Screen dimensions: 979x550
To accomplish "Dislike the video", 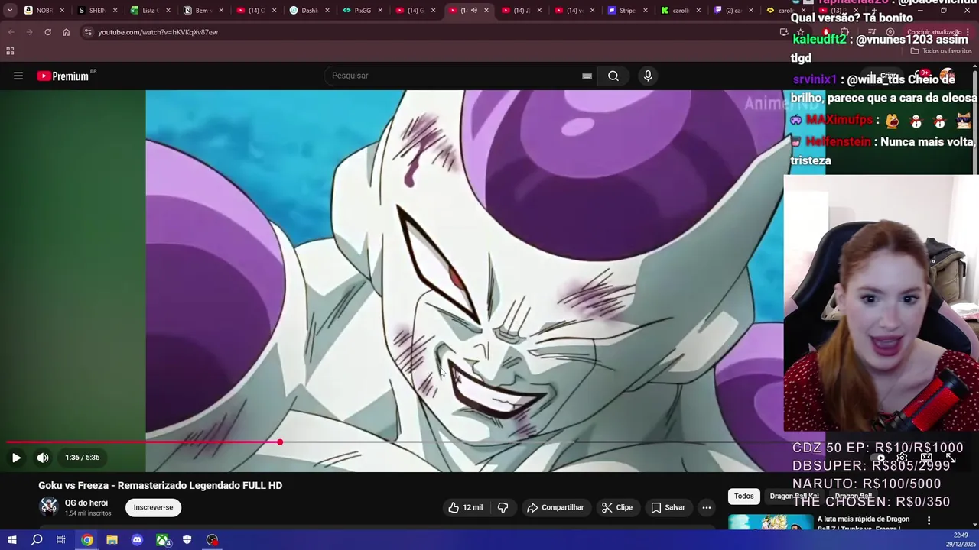I will (x=503, y=507).
